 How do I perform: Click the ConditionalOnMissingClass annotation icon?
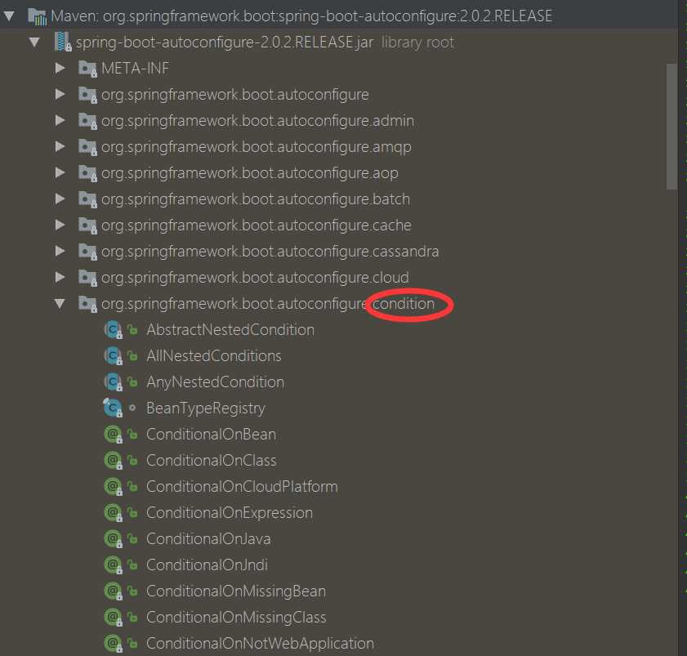pyautogui.click(x=113, y=618)
